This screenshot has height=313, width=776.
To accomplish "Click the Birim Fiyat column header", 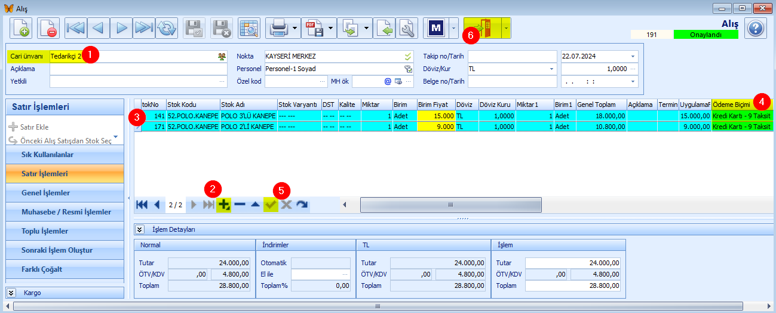I will (x=436, y=104).
